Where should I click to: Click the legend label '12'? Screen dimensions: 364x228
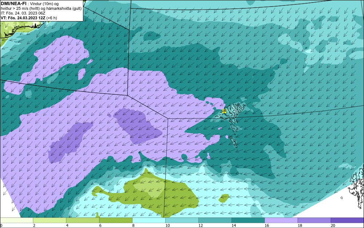201,225
